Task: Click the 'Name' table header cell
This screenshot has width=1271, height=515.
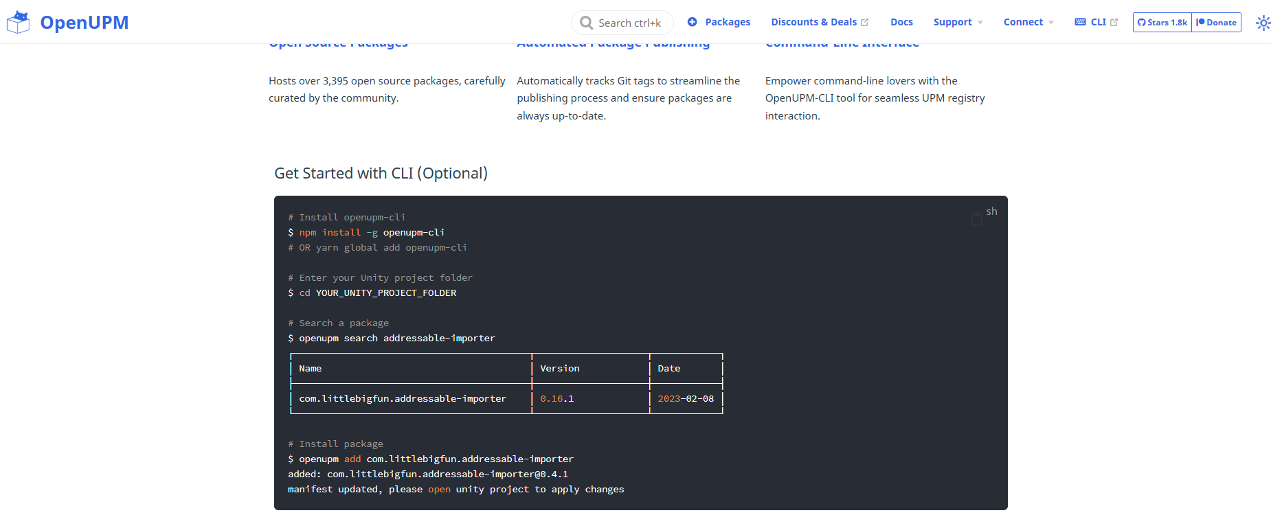Action: pos(311,368)
